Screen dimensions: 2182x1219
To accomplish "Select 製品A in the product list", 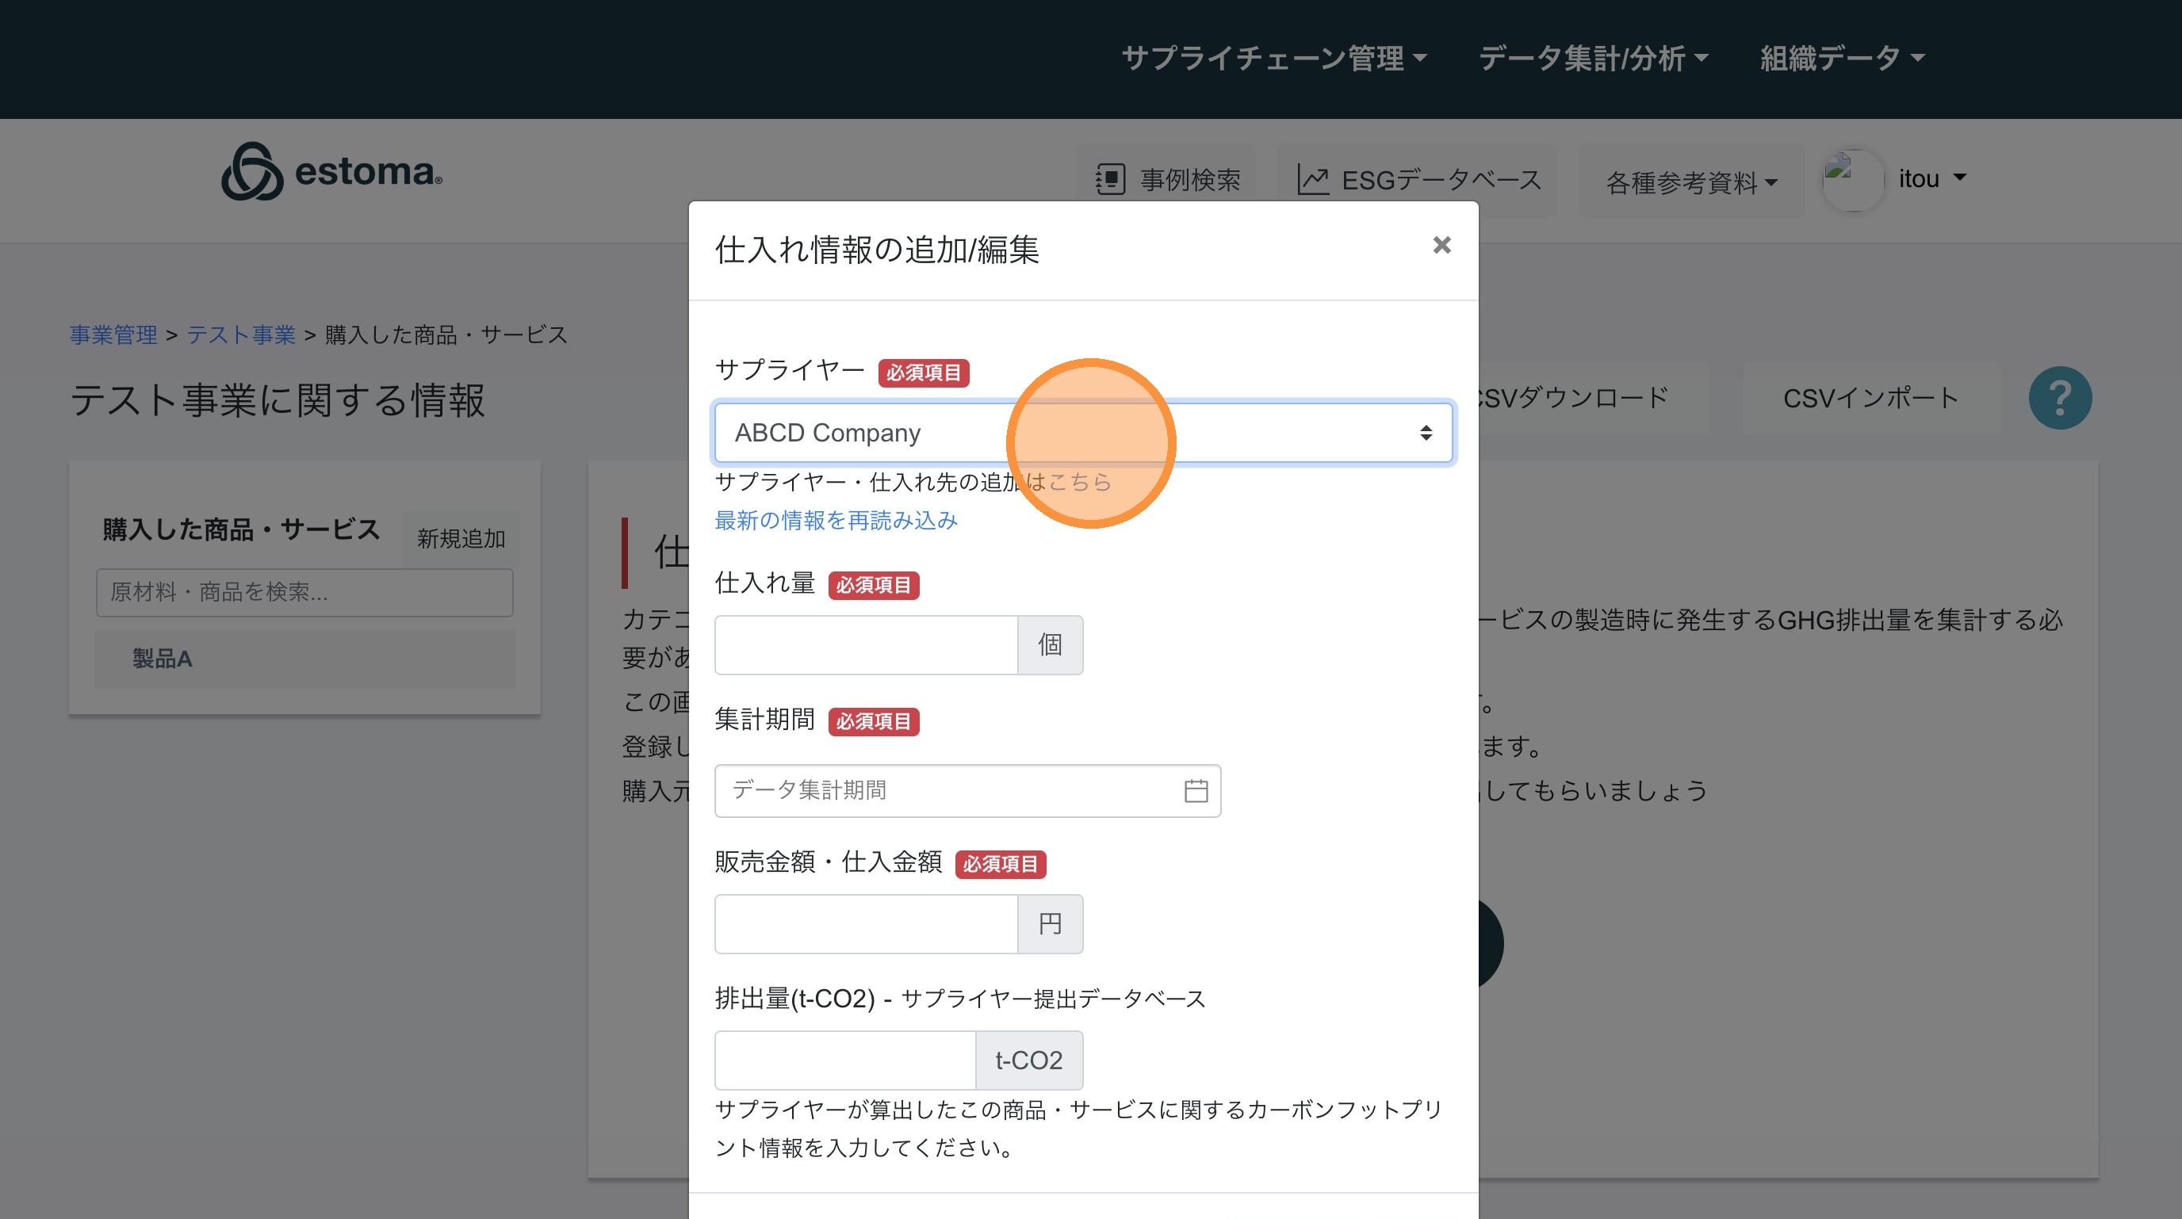I will click(x=305, y=659).
